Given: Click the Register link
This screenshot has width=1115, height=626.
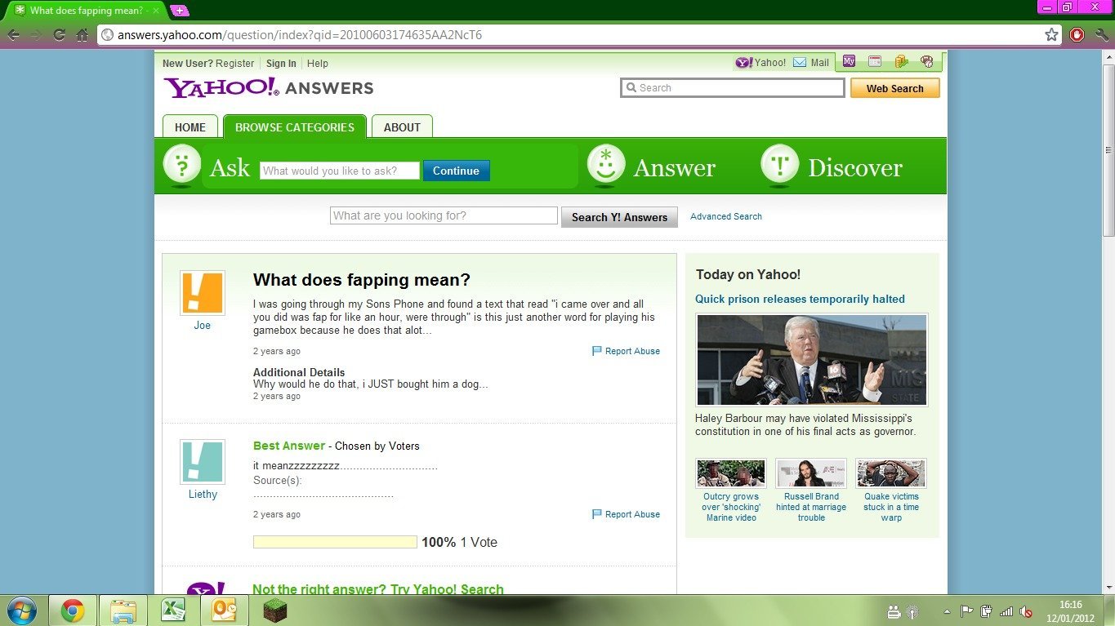Looking at the screenshot, I should coord(235,63).
